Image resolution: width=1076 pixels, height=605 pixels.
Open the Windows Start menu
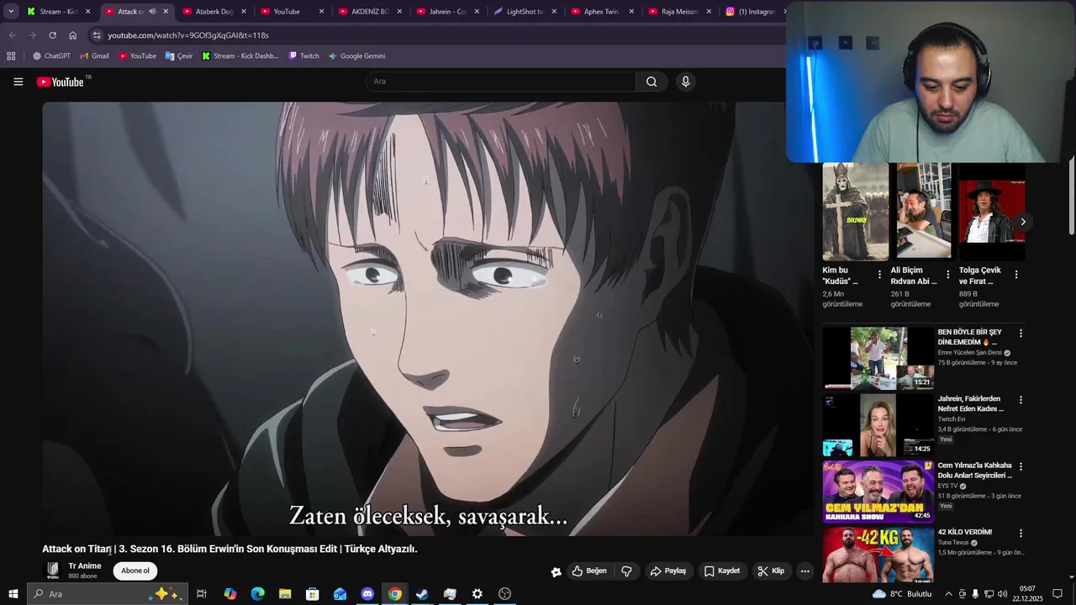pyautogui.click(x=13, y=594)
